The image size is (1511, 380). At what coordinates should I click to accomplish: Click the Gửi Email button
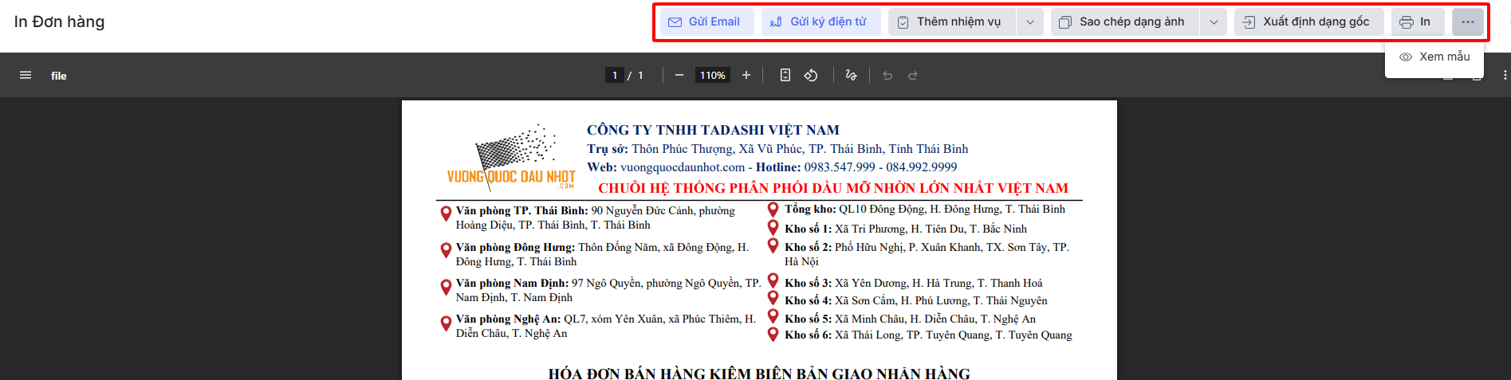tap(704, 22)
